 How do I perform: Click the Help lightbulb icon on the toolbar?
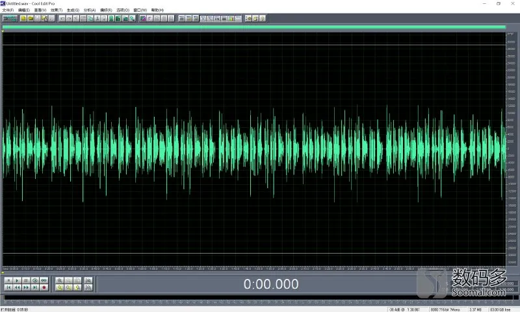tap(263, 19)
